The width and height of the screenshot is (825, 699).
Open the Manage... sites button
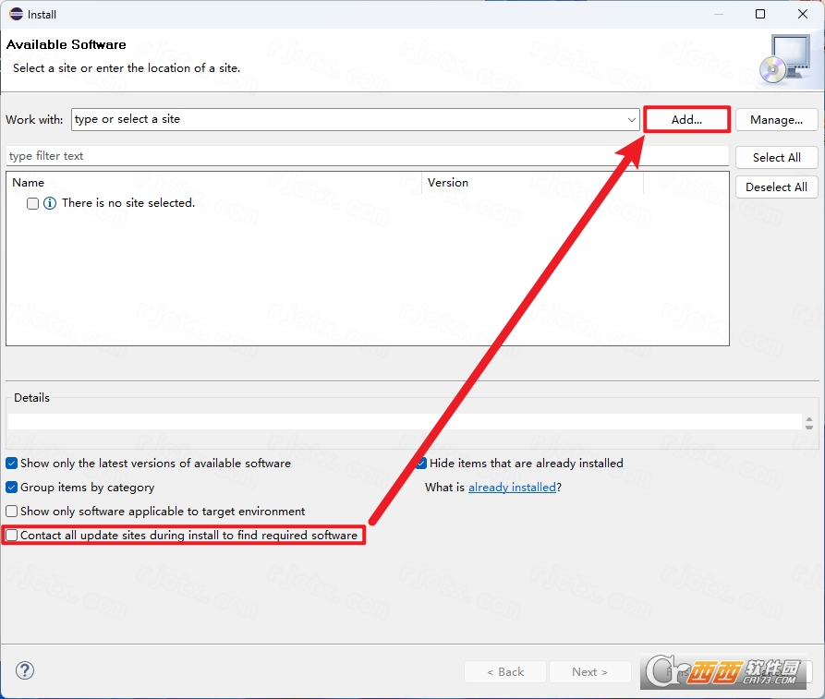click(x=777, y=120)
